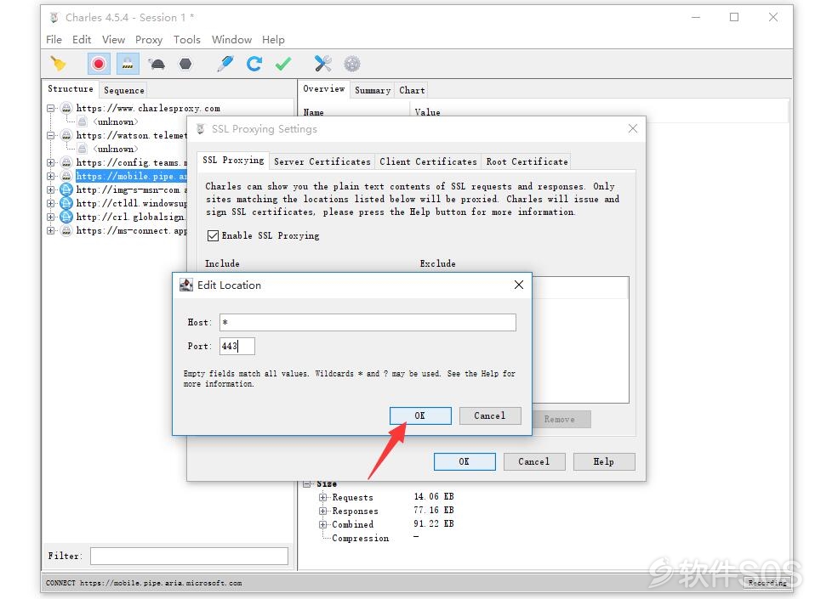Click the Edit Location dialog title icon
Viewport: 815px width, 599px height.
(186, 285)
